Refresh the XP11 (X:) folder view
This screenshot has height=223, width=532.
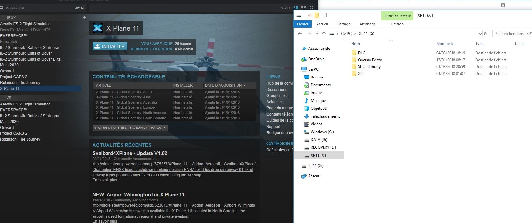pyautogui.click(x=486, y=34)
